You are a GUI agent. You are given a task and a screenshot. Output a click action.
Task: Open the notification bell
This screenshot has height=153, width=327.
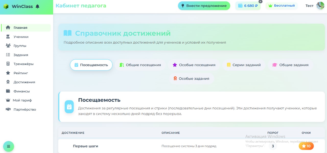click(x=37, y=6)
